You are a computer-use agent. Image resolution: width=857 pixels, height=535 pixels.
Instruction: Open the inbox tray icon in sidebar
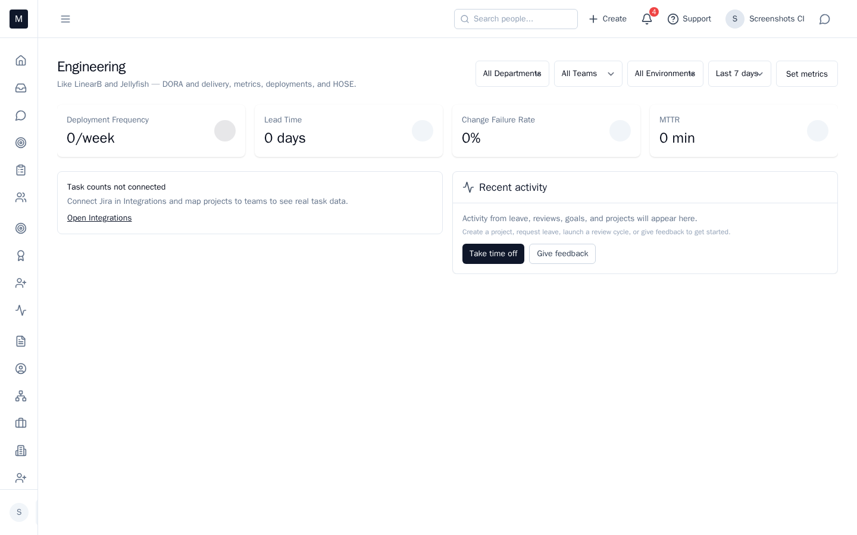(21, 88)
